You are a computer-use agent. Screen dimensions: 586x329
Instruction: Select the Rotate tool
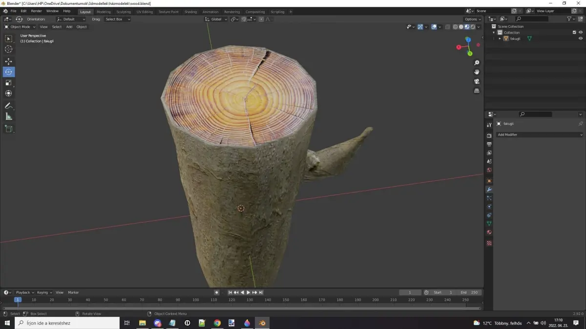[x=8, y=72]
